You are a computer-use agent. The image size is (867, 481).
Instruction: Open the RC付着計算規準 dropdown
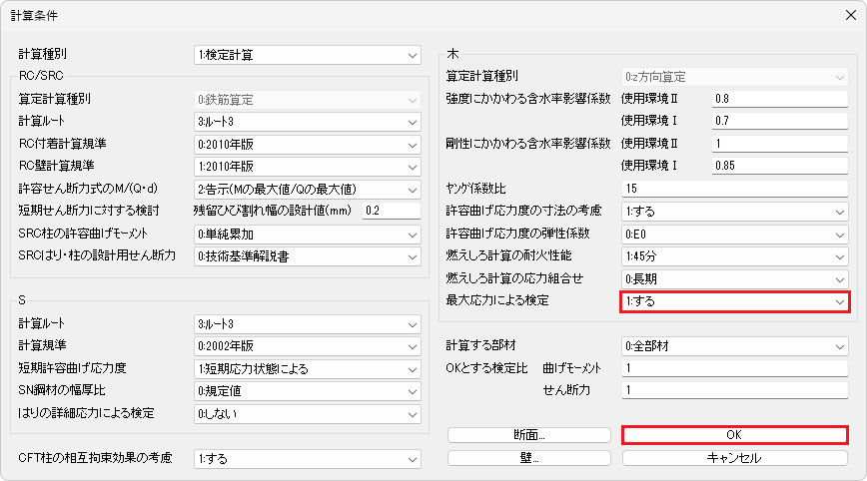308,144
